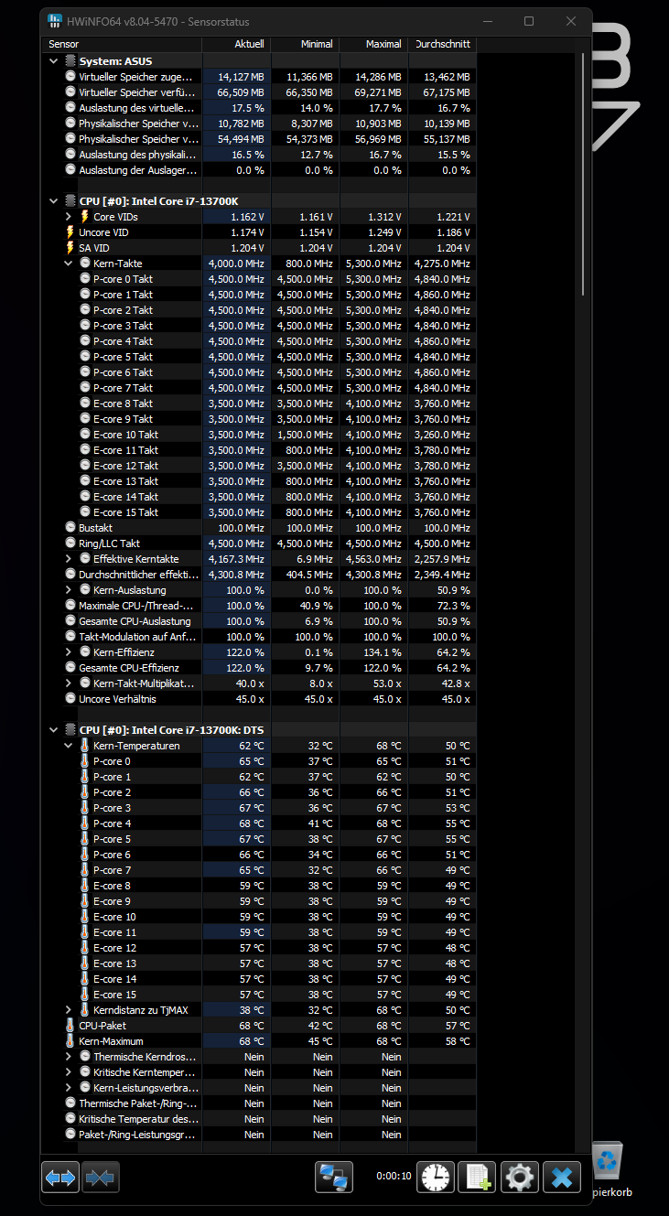Open the Papierkorb recycle bin on desktop
Image resolution: width=669 pixels, height=1216 pixels.
[608, 1168]
